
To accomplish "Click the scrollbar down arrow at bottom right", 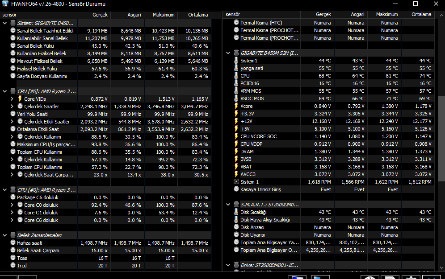I will [x=441, y=268].
